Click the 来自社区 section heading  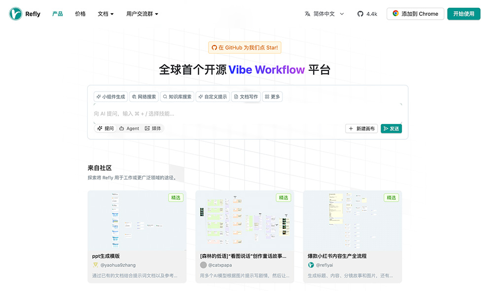tap(100, 168)
